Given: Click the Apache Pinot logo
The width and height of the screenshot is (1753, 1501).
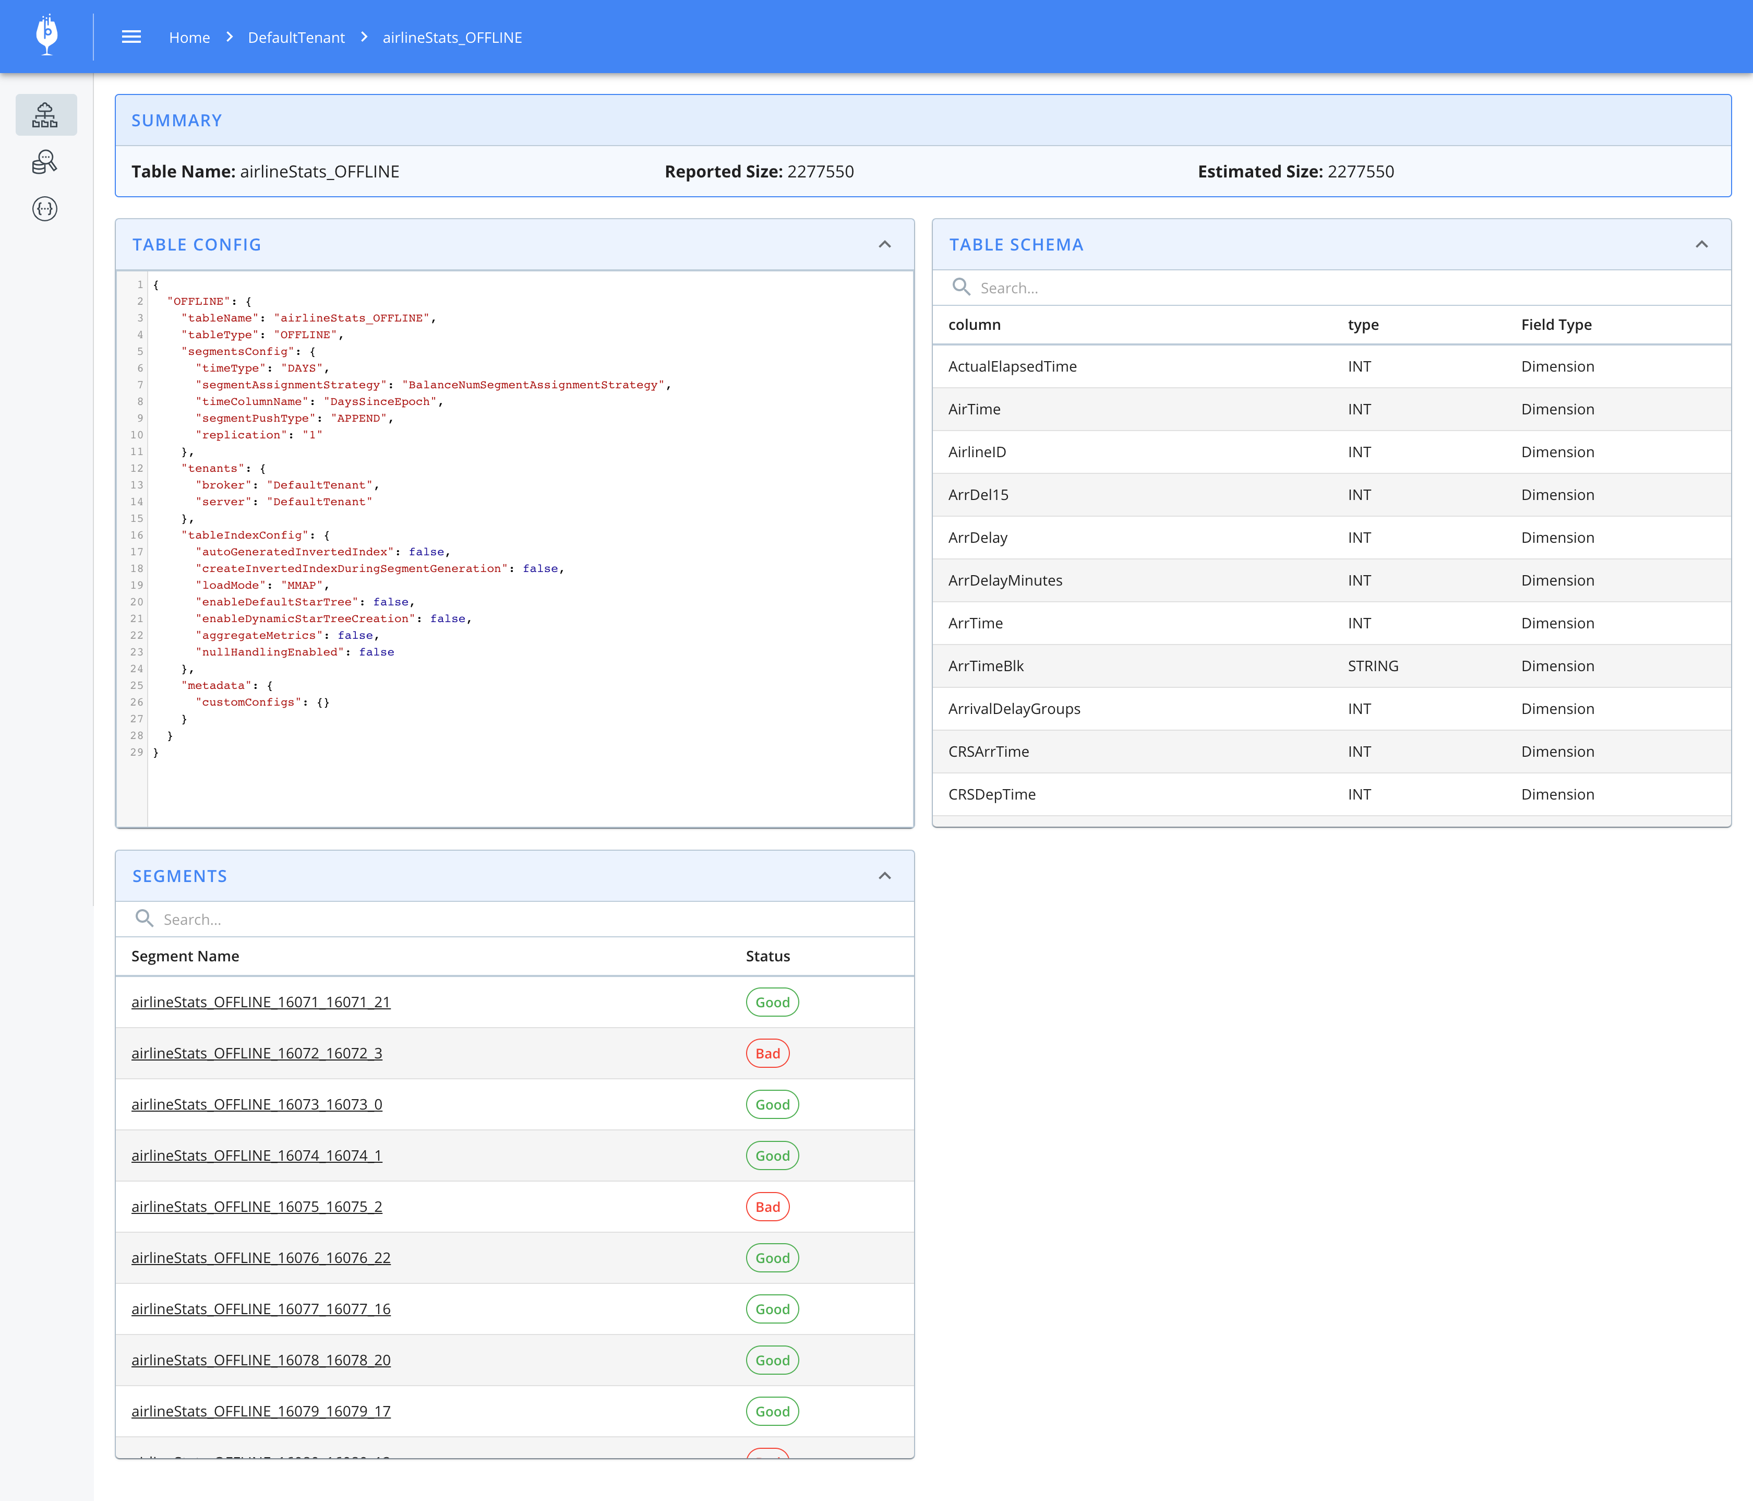Looking at the screenshot, I should click(46, 35).
